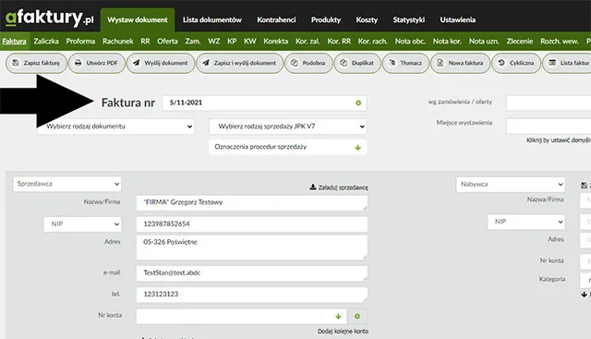Screen dimensions: 591x339
Task: Open Wybierz rodzaj sprzedaży JPK V7 dropdown
Action: (x=288, y=127)
